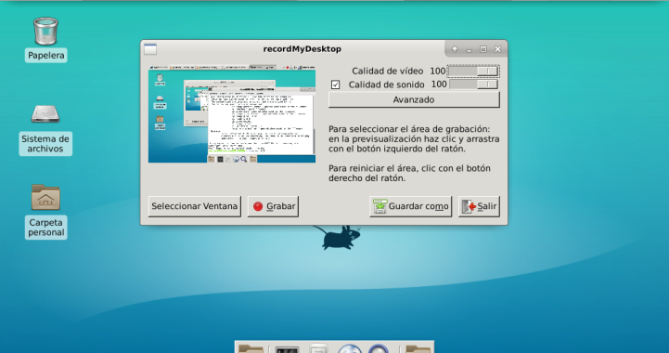
Task: Select the Sistema de archivos desktop label
Action: click(x=45, y=144)
